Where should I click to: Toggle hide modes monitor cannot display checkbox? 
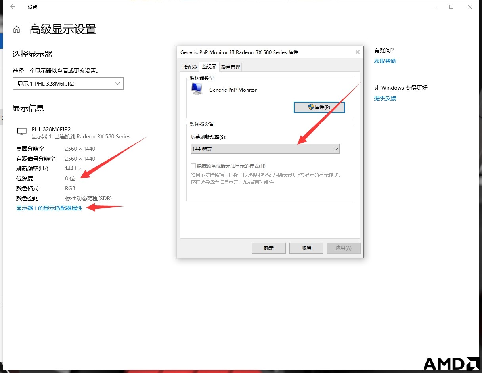pyautogui.click(x=193, y=166)
